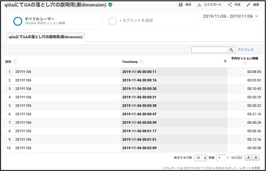Click session duration 00:21:16
266x171 pixels.
tap(254, 114)
